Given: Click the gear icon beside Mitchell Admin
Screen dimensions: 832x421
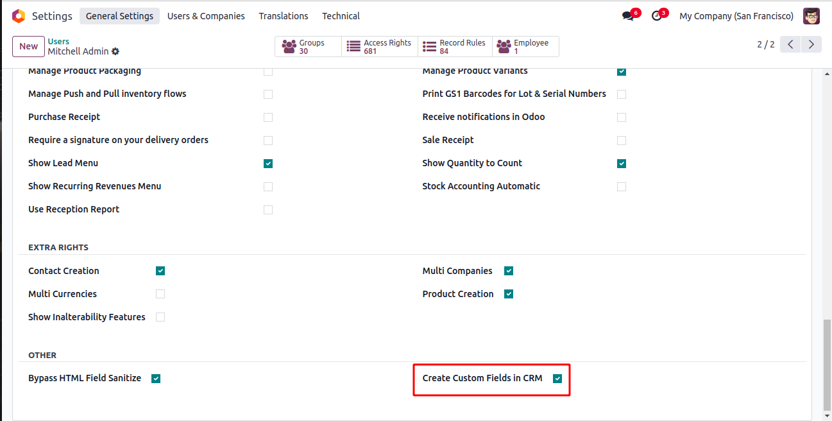Looking at the screenshot, I should pyautogui.click(x=115, y=51).
